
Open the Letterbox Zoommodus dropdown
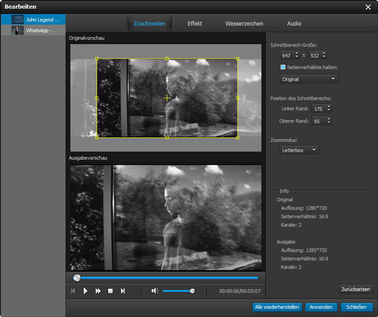pos(299,150)
